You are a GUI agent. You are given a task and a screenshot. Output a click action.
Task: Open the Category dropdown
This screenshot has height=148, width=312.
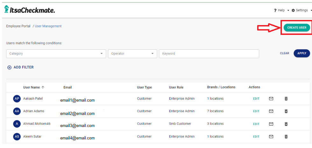[56, 54]
